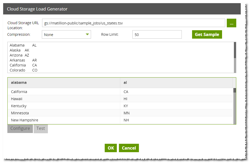
Task: Click the OK button
Action: (x=111, y=148)
